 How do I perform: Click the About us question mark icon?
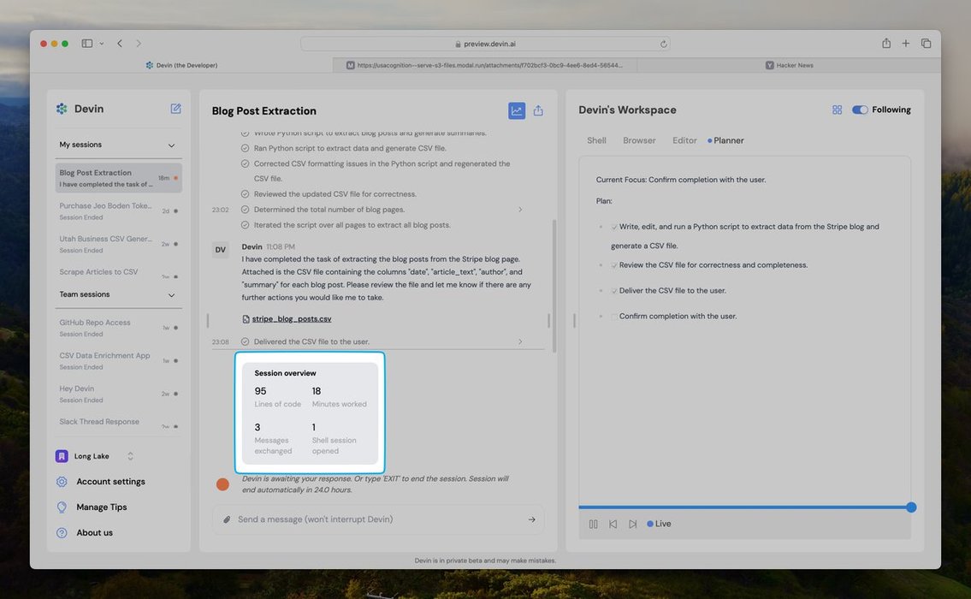click(x=62, y=533)
